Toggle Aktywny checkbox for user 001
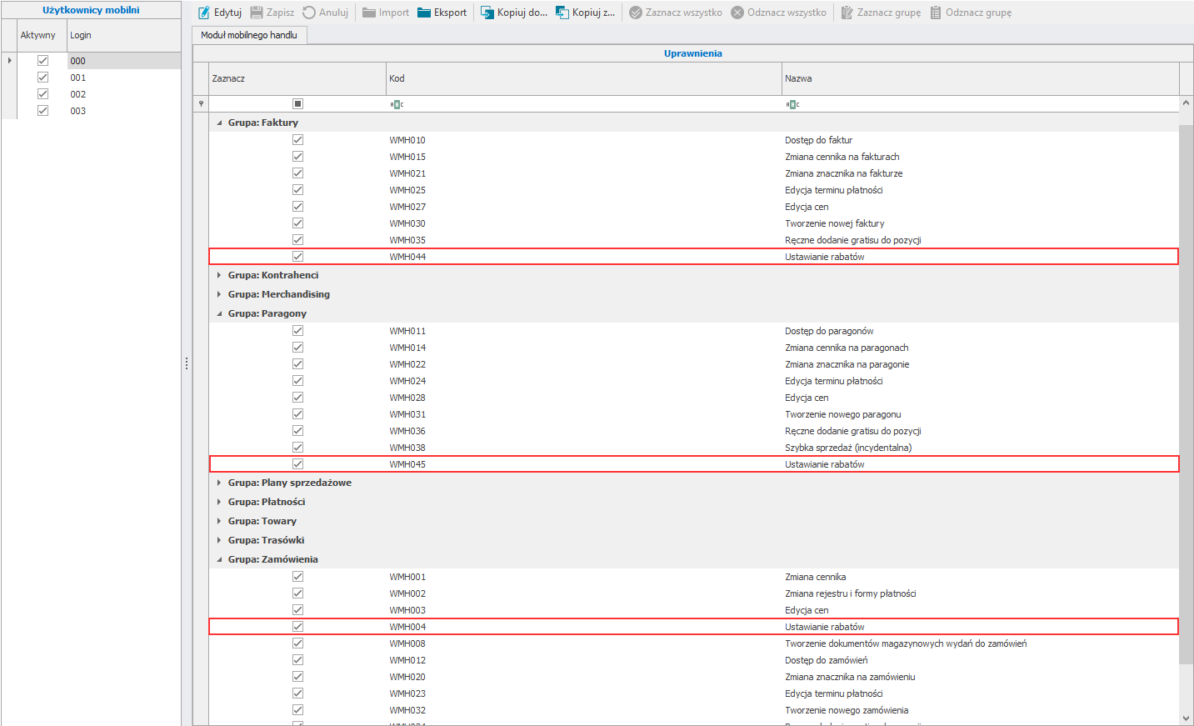This screenshot has height=726, width=1194. pos(42,78)
